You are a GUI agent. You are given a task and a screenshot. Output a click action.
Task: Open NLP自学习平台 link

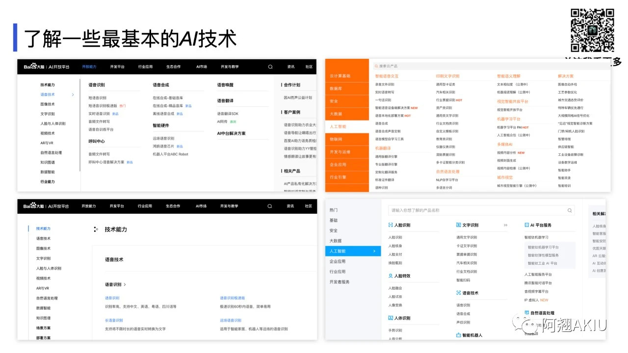coord(447,180)
